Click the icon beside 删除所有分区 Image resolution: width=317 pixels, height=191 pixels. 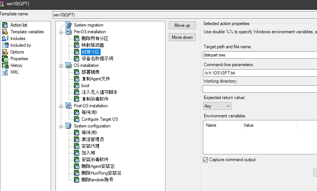pos(77,38)
